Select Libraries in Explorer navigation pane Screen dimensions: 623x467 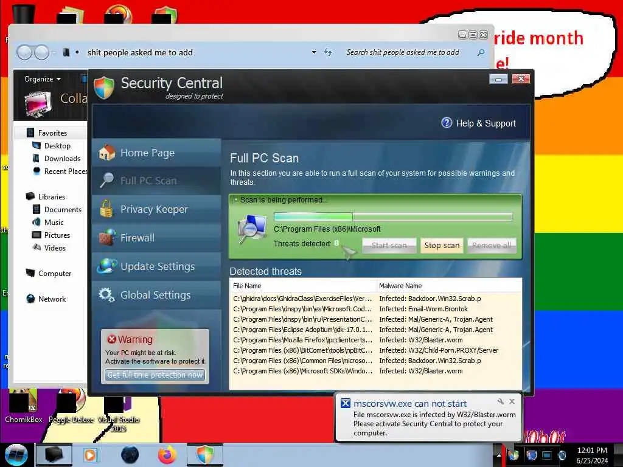coord(51,196)
